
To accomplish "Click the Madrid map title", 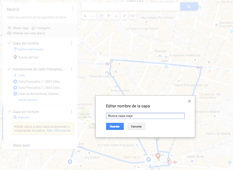I will tap(13, 9).
